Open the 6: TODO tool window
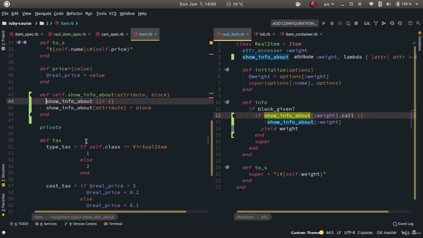The width and height of the screenshot is (423, 238). (x=19, y=224)
